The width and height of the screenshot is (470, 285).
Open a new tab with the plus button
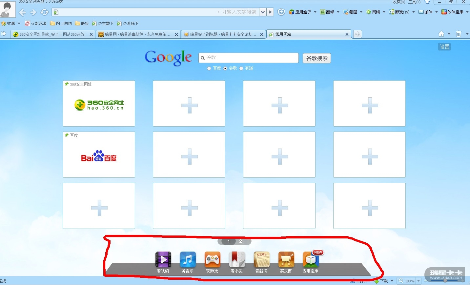(x=358, y=34)
